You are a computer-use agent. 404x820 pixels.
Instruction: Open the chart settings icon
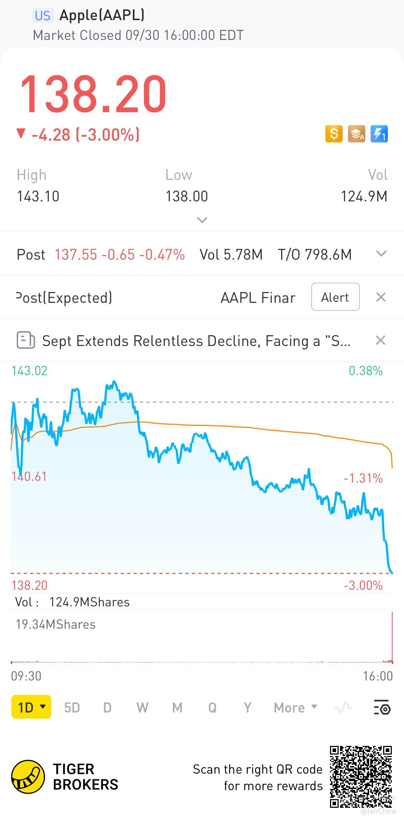[x=382, y=707]
